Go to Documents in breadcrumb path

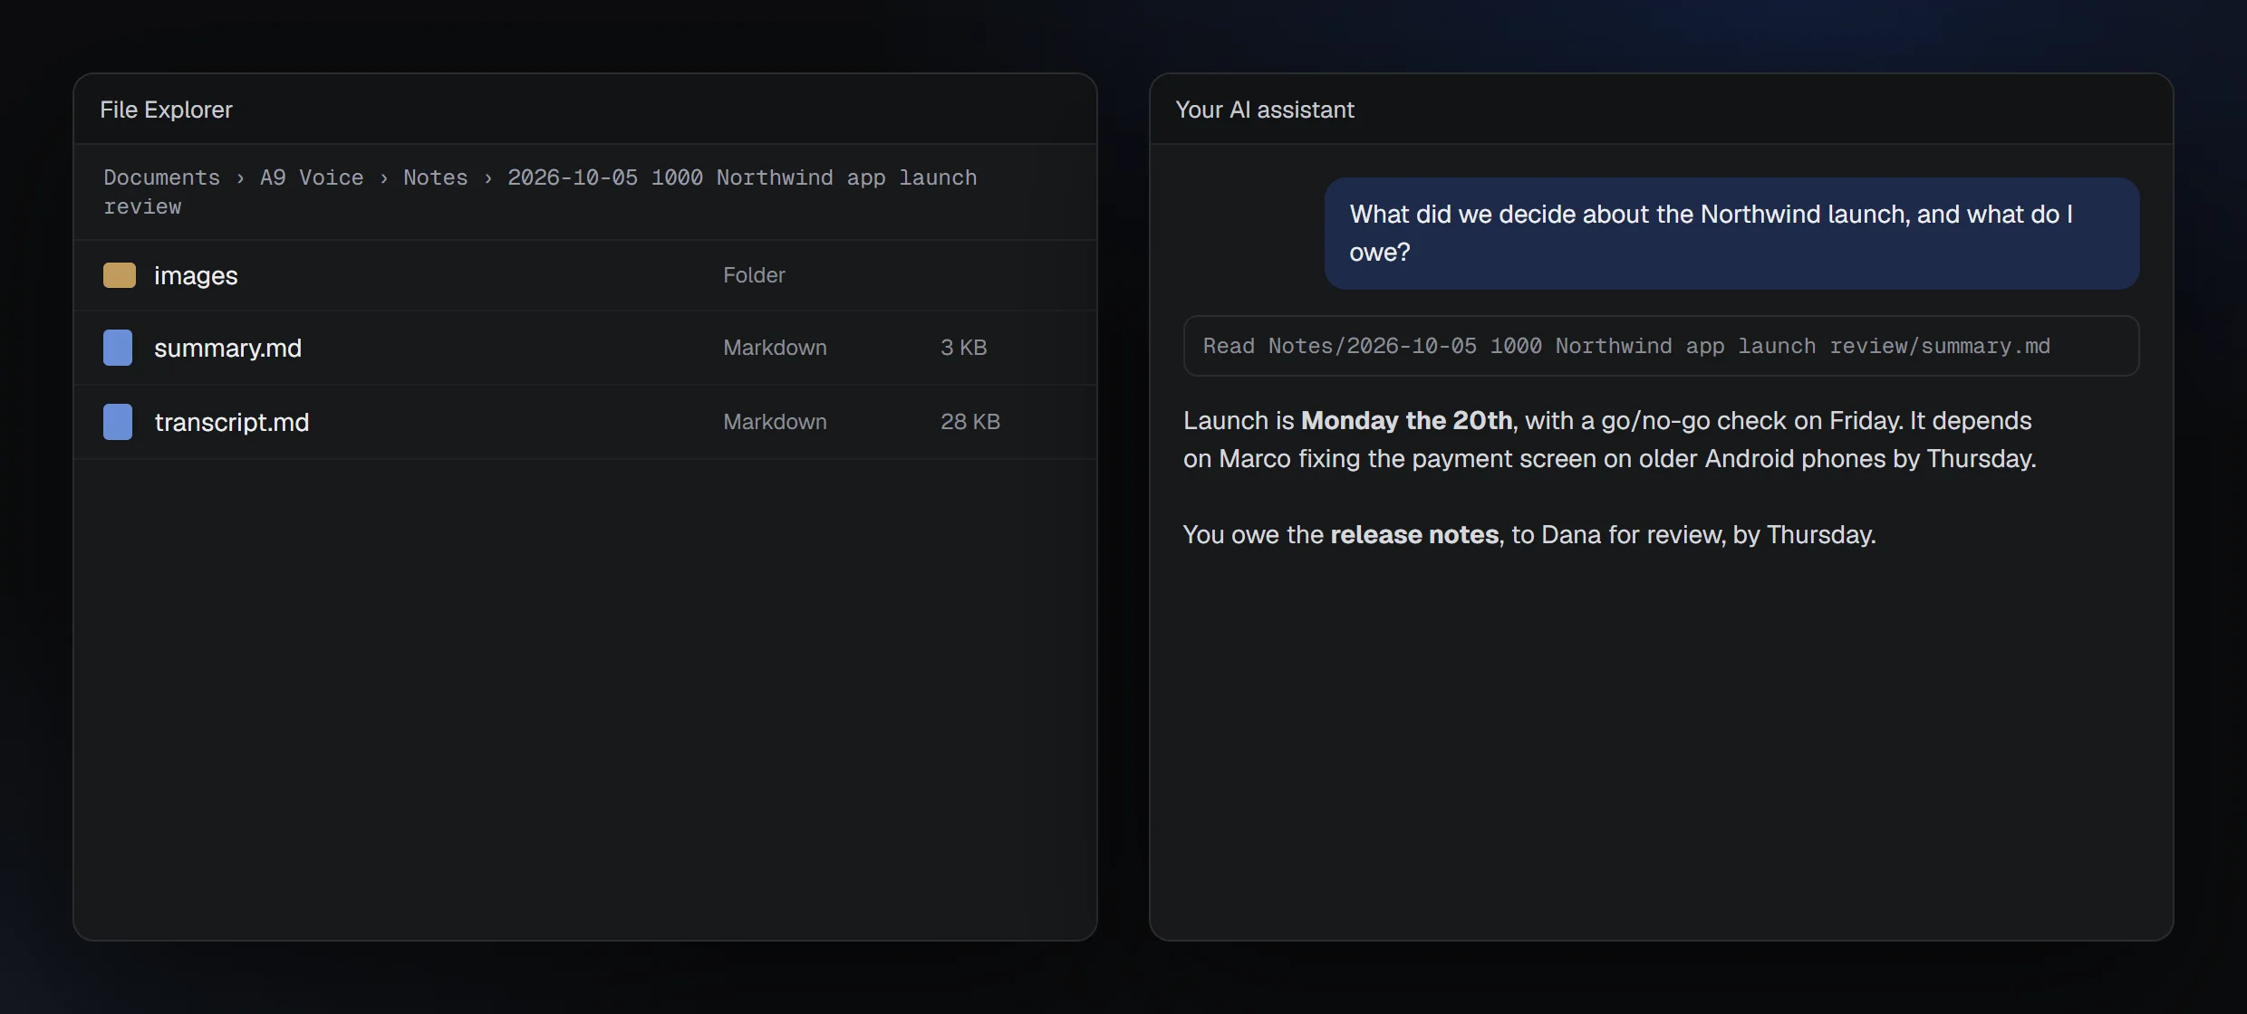click(x=161, y=177)
